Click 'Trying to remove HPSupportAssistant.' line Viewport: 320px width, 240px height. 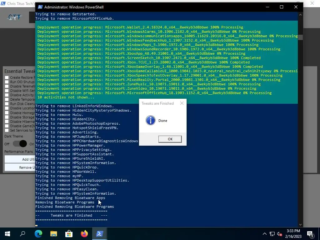(74, 154)
